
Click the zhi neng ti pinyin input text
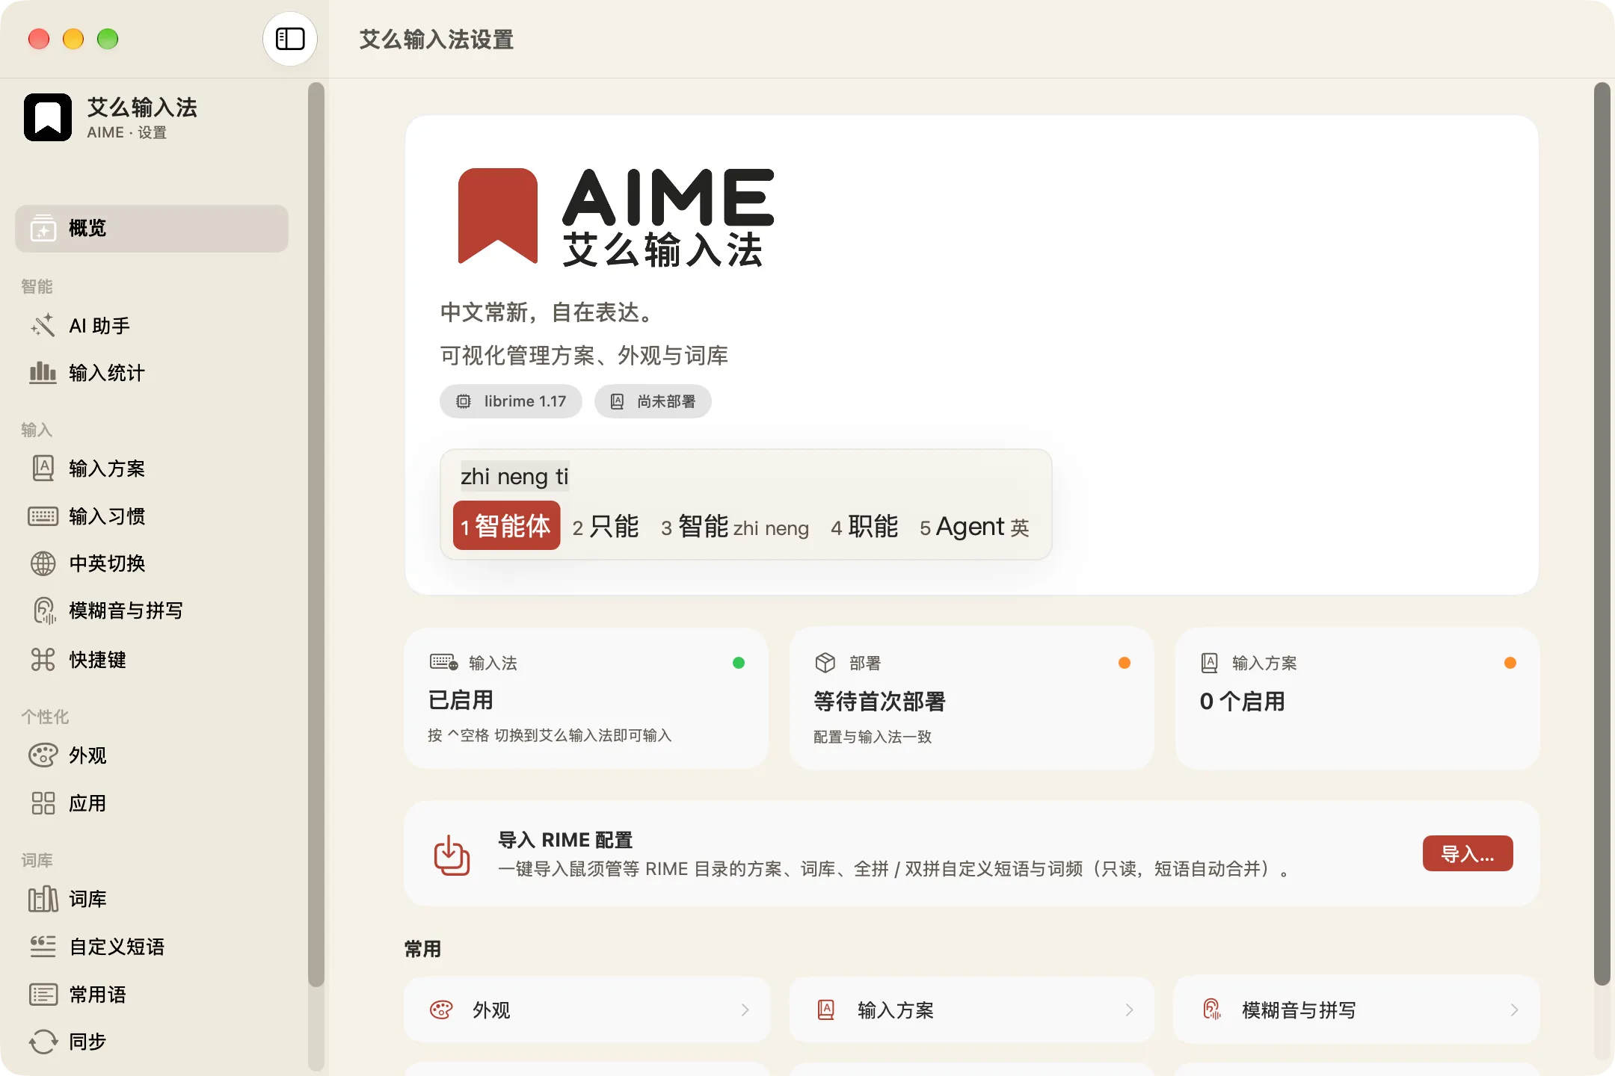tap(514, 477)
